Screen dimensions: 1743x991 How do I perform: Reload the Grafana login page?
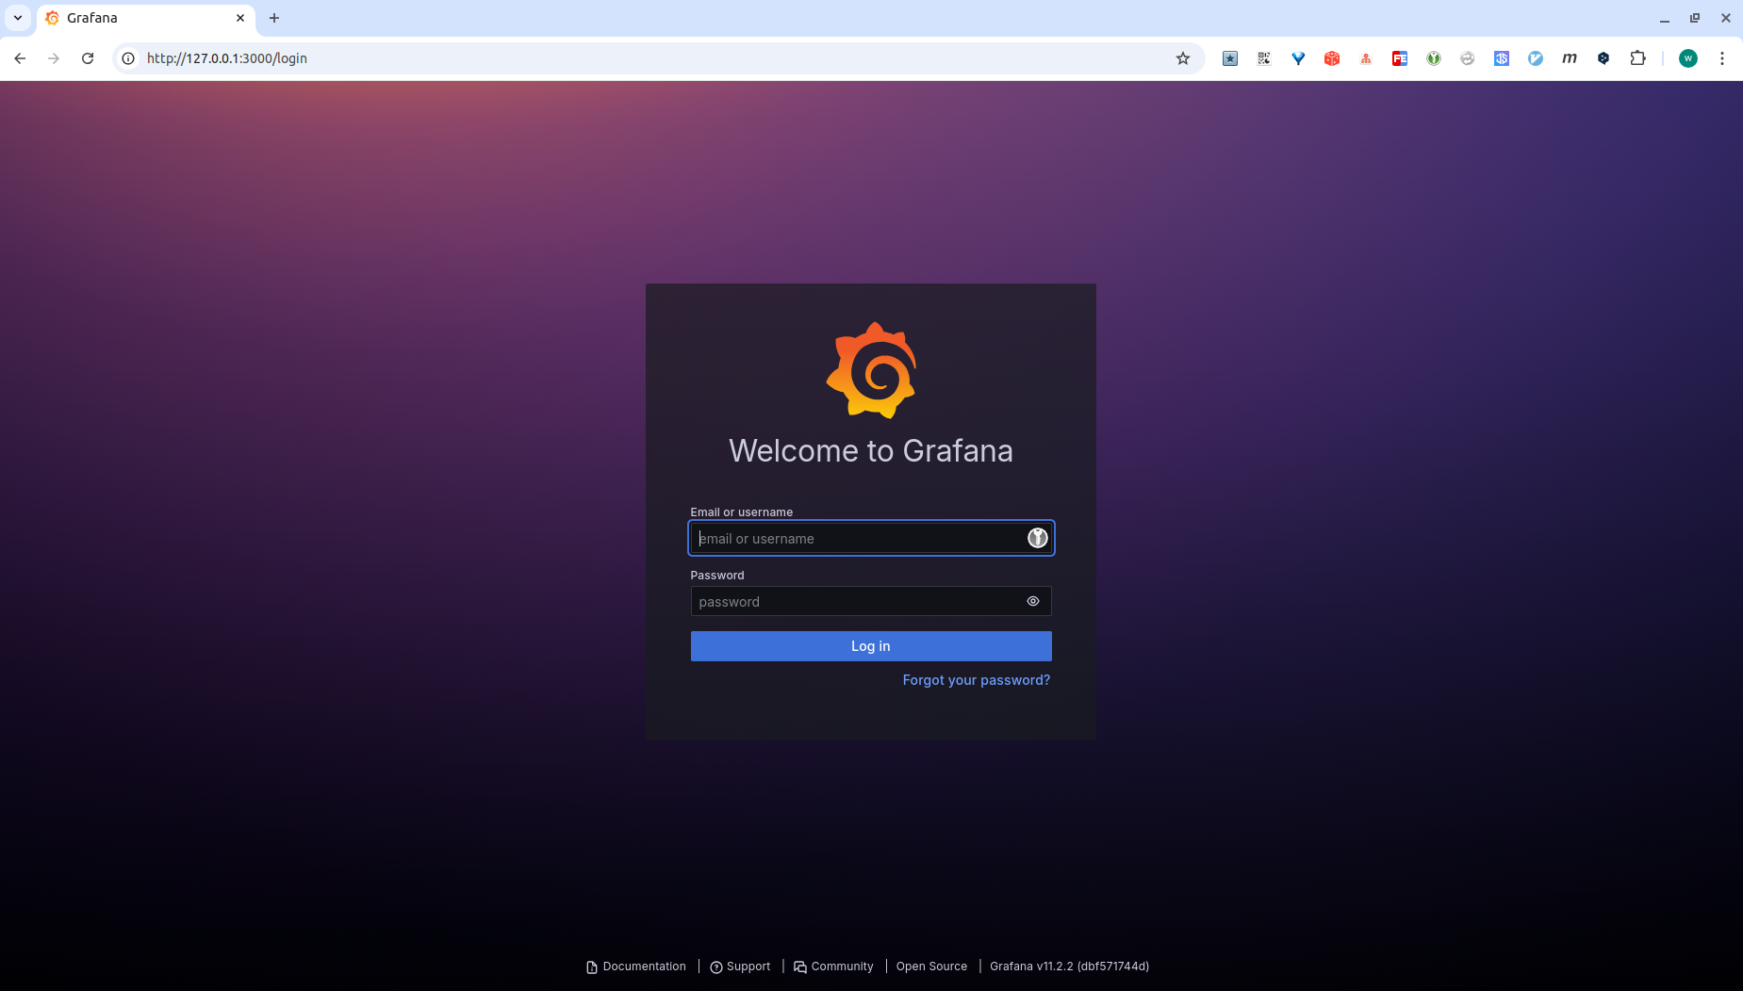(88, 58)
